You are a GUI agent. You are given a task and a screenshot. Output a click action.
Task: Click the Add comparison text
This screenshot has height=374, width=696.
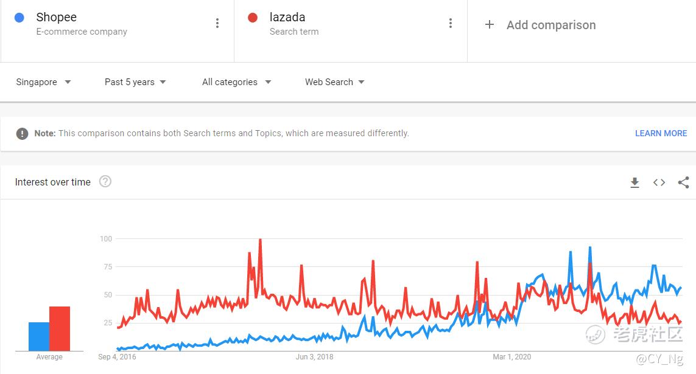pyautogui.click(x=551, y=25)
